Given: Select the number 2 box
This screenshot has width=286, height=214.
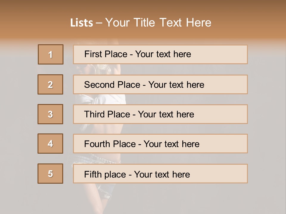Looking at the screenshot, I should click(50, 84).
